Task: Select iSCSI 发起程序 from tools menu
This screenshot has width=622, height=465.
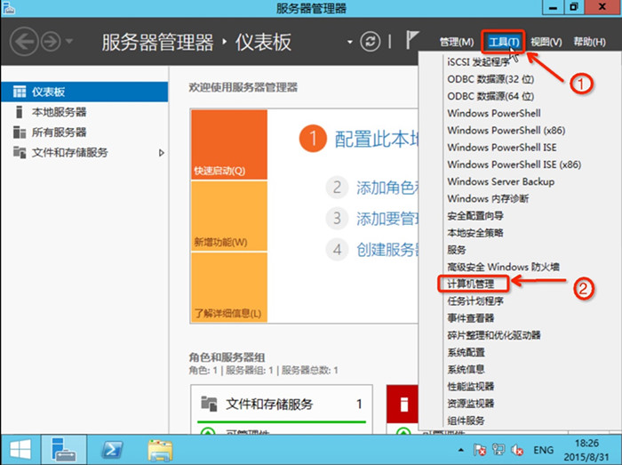Action: (478, 62)
